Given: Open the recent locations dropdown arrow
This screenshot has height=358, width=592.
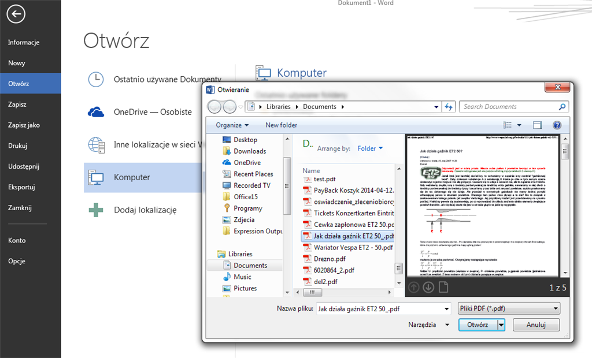Looking at the screenshot, I should tap(240, 107).
